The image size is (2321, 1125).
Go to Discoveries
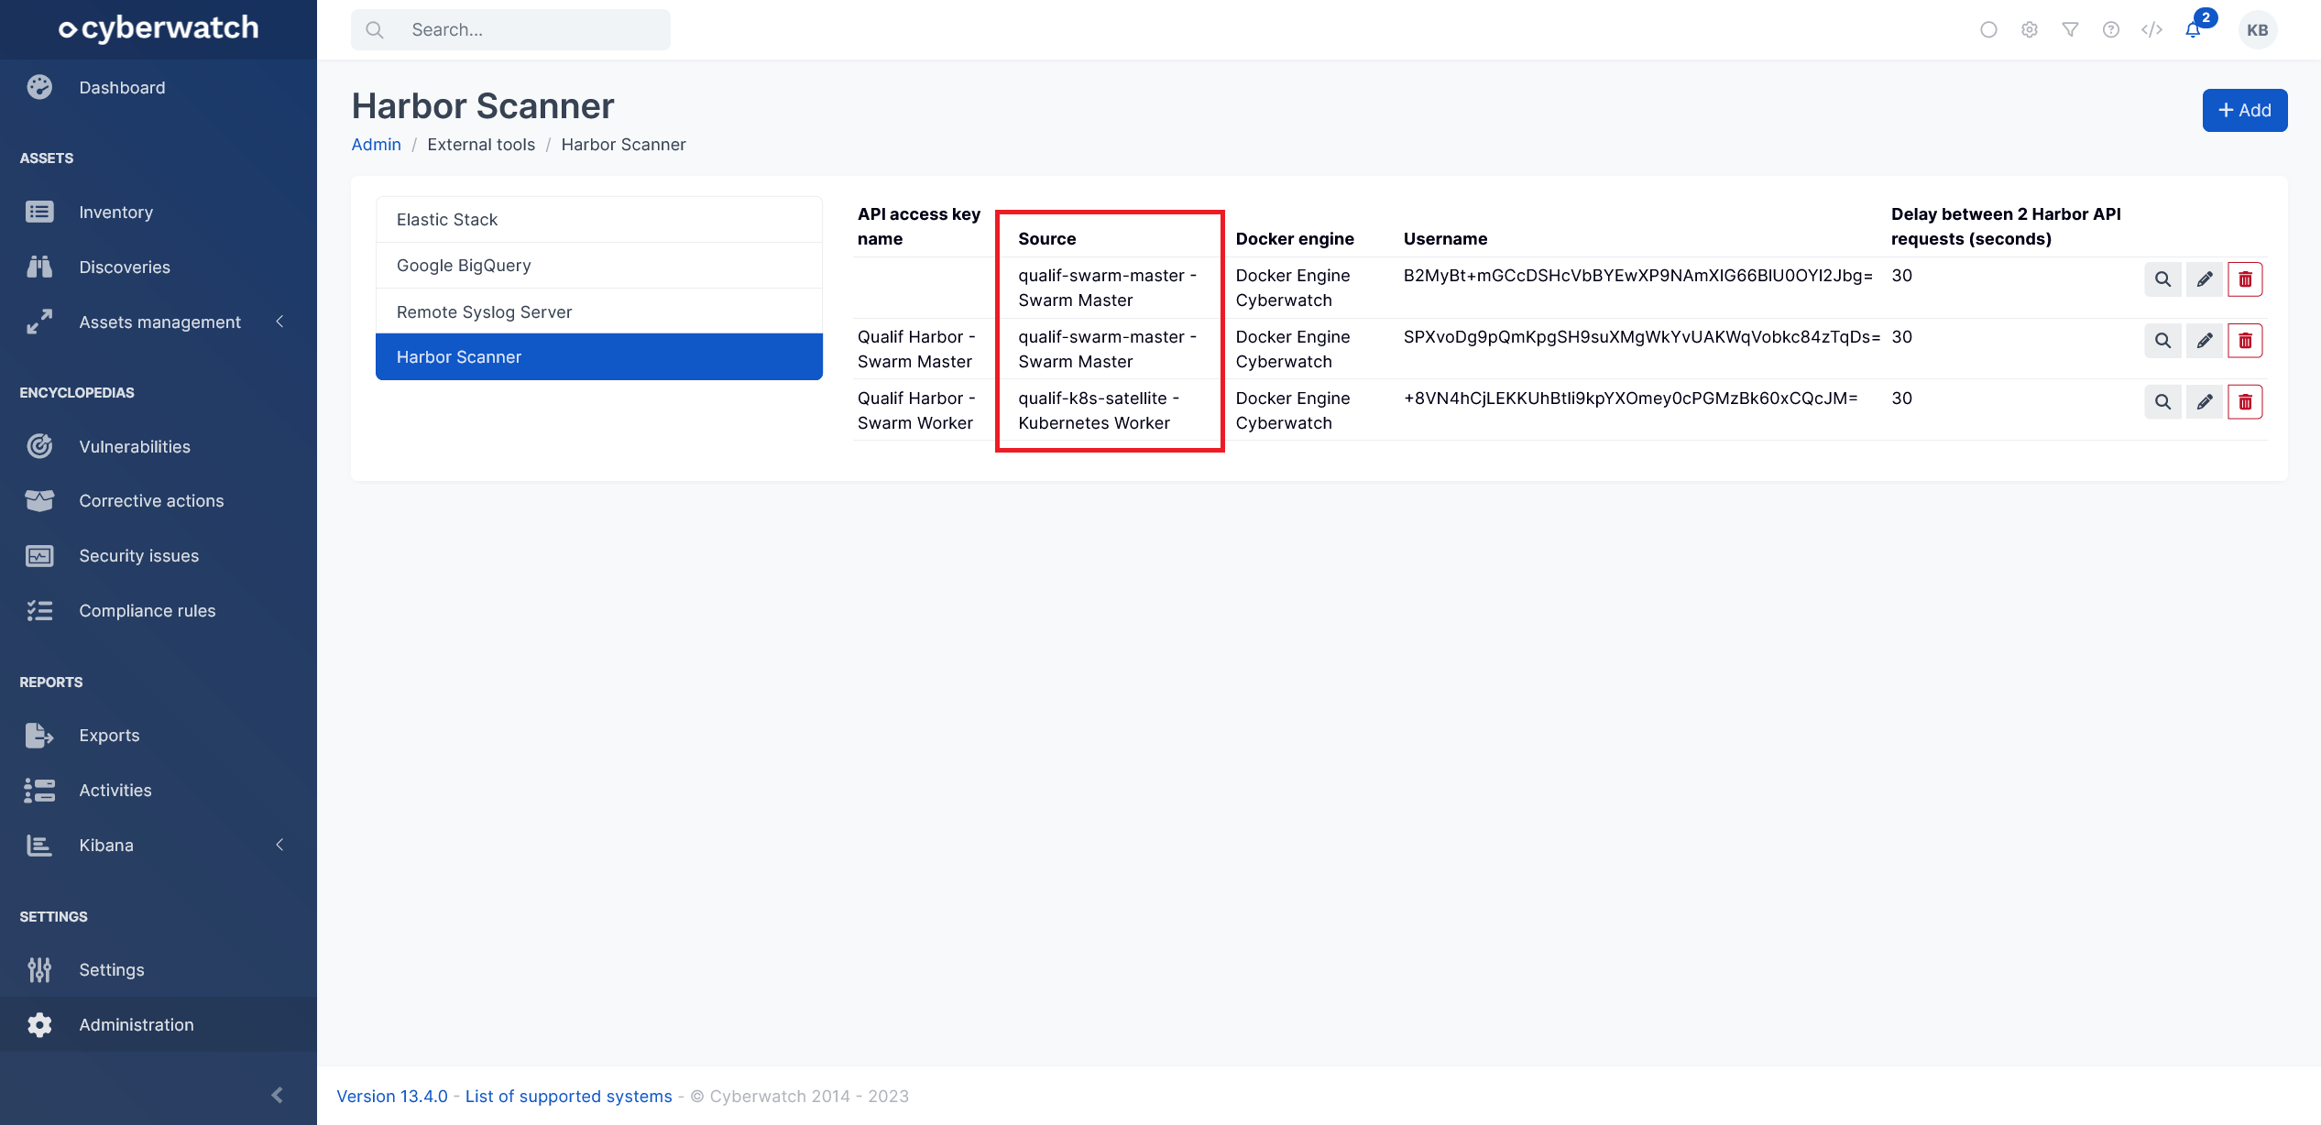[125, 268]
